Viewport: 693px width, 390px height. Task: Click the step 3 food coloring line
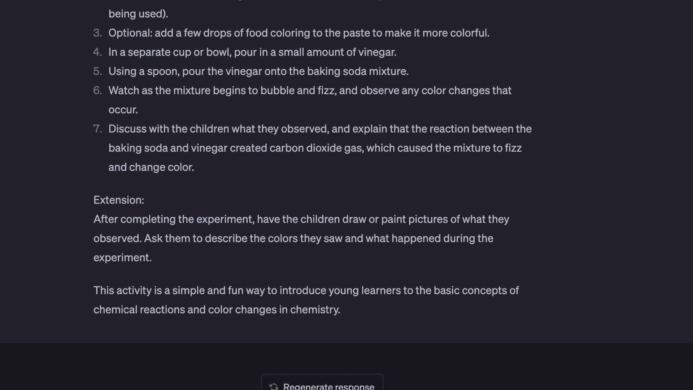point(299,33)
